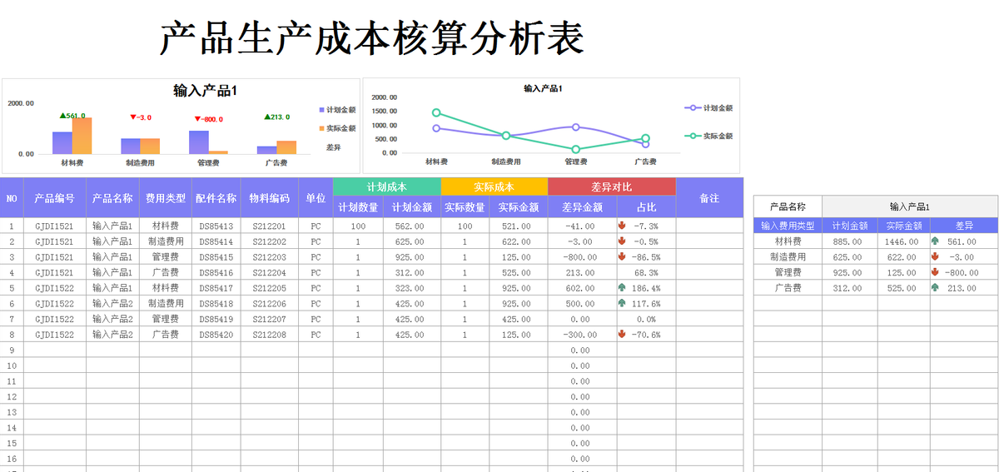
Task: Select the 计划数量 header cell
Action: point(358,207)
